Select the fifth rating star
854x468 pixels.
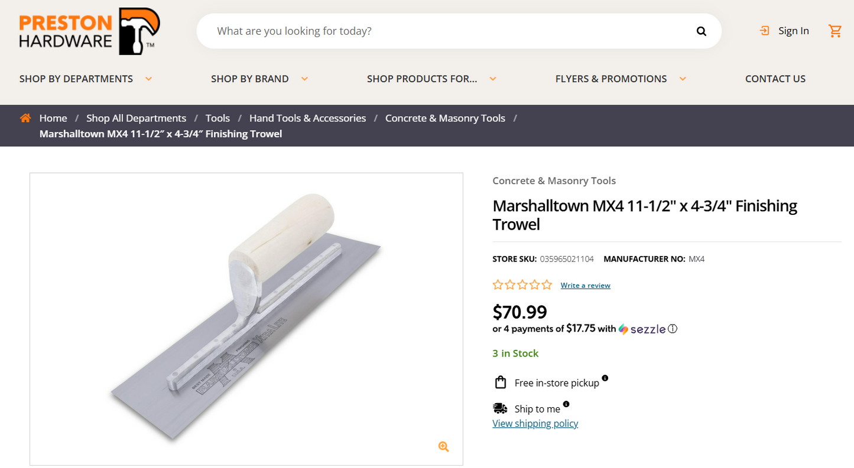coord(547,284)
